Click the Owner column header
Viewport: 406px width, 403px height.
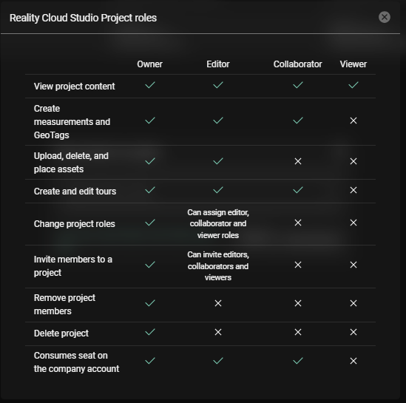[149, 64]
